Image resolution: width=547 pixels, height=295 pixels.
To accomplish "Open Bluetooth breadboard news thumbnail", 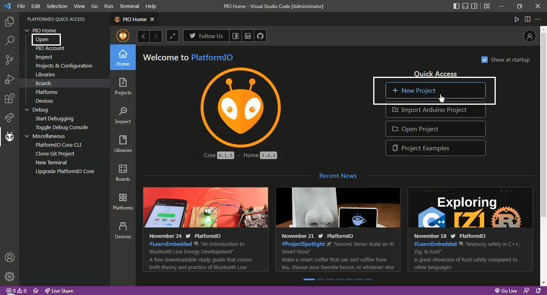I will [x=205, y=207].
